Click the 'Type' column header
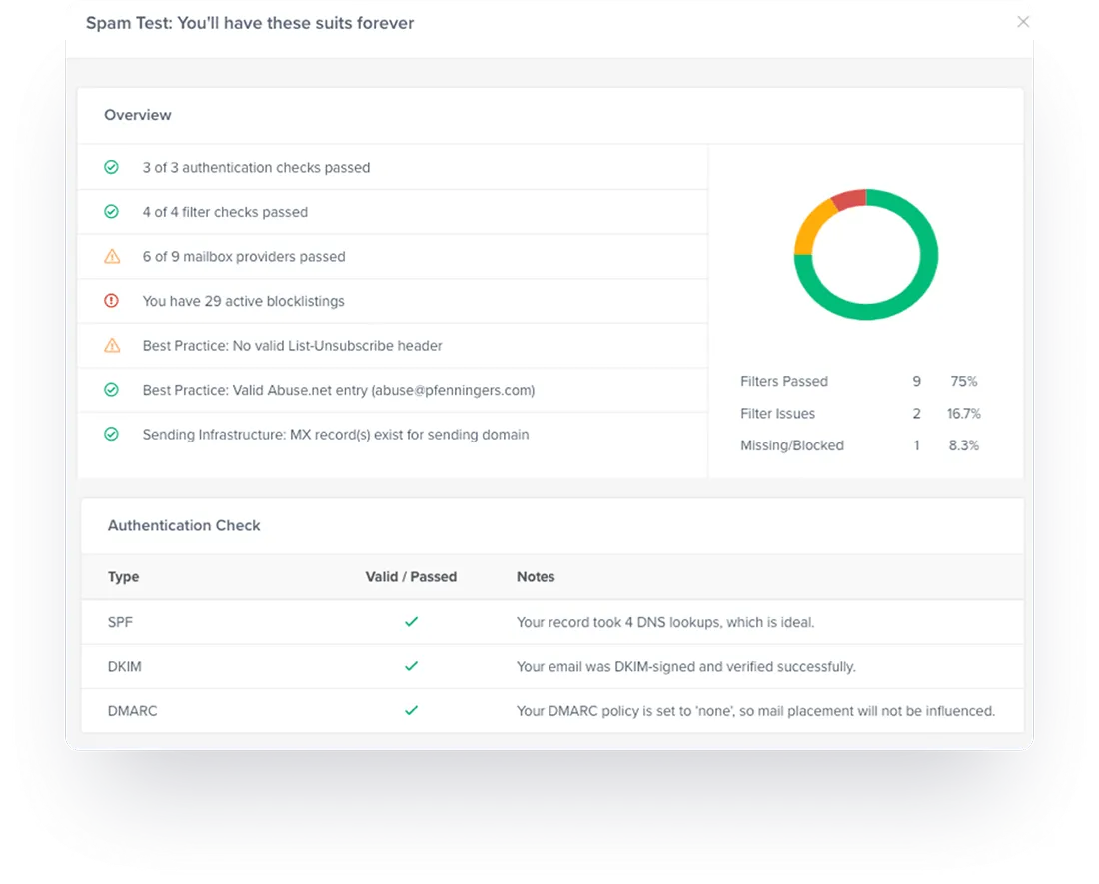Image resolution: width=1099 pixels, height=884 pixels. click(x=123, y=577)
